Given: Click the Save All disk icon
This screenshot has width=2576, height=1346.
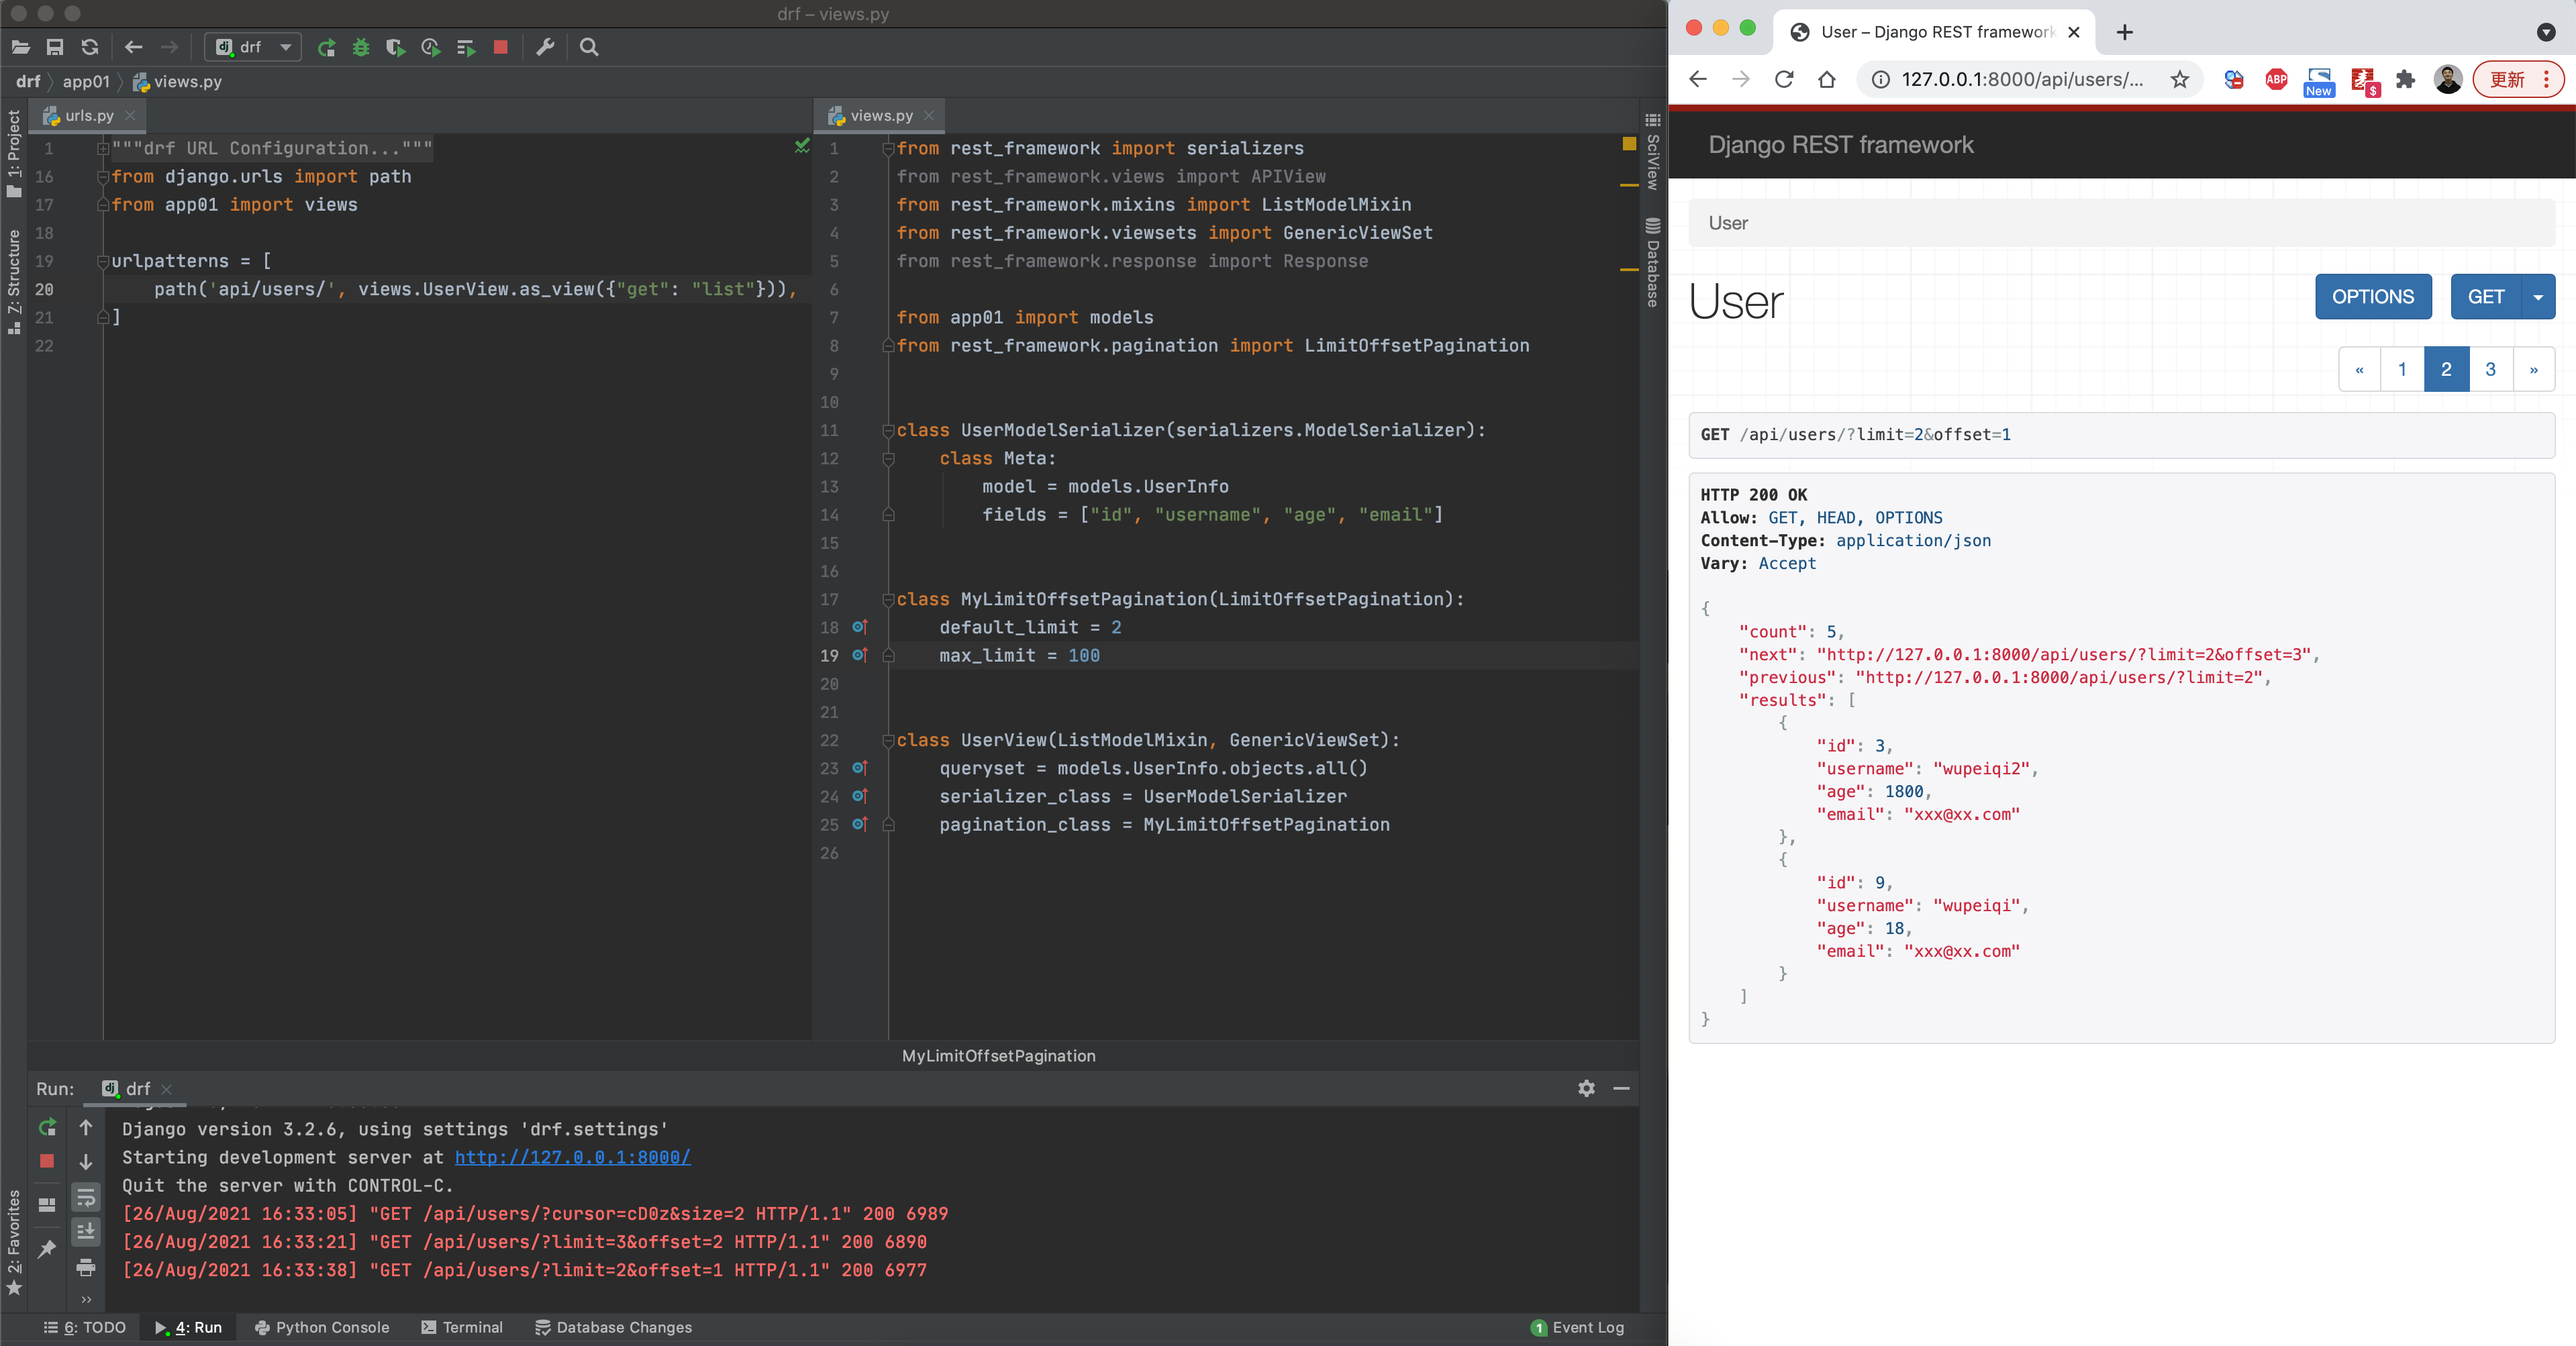Looking at the screenshot, I should pyautogui.click(x=55, y=47).
